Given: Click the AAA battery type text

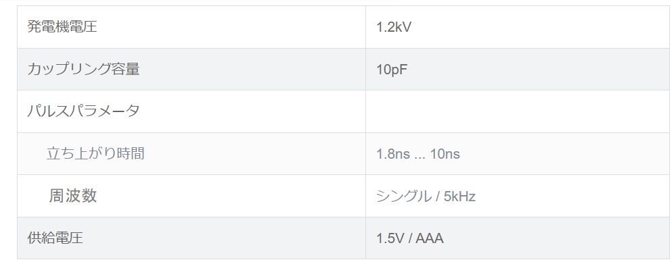Looking at the screenshot, I should [x=429, y=238].
